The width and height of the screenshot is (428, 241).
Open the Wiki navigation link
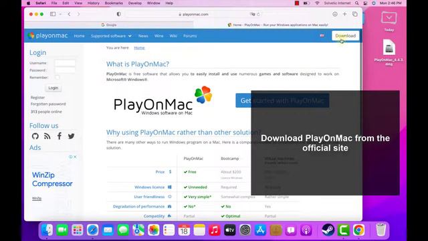point(173,35)
